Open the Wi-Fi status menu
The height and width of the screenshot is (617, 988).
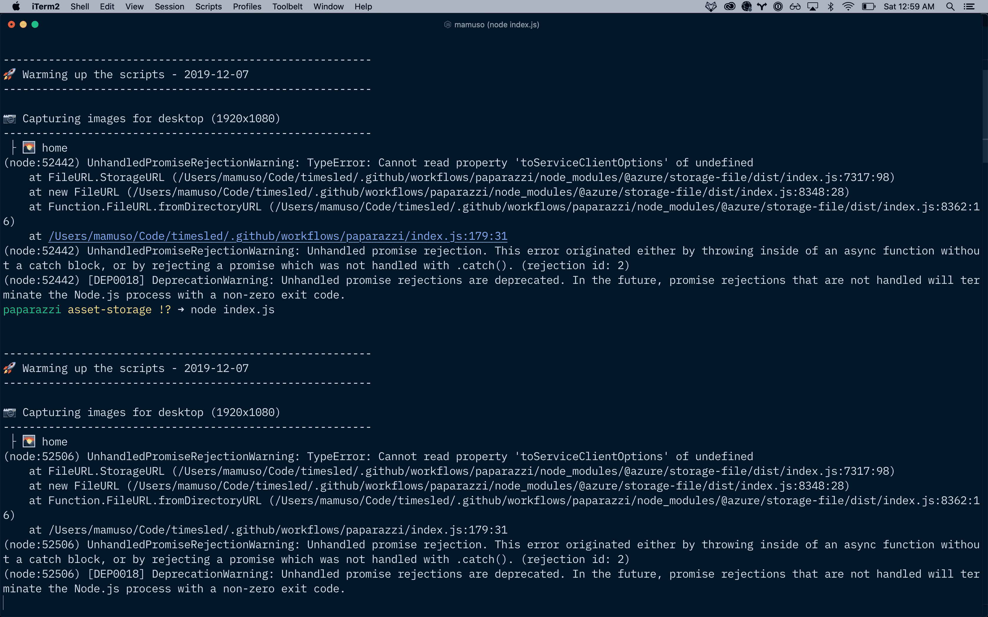[848, 6]
